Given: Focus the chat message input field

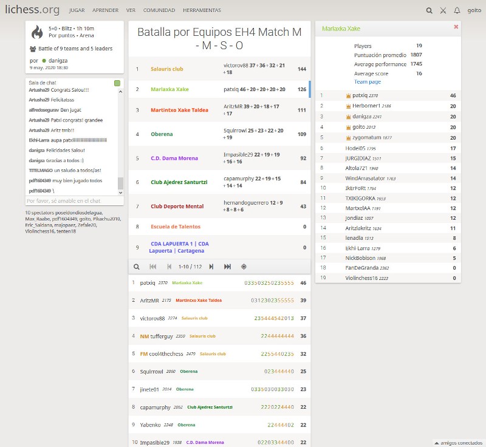Looking at the screenshot, I should (x=71, y=200).
